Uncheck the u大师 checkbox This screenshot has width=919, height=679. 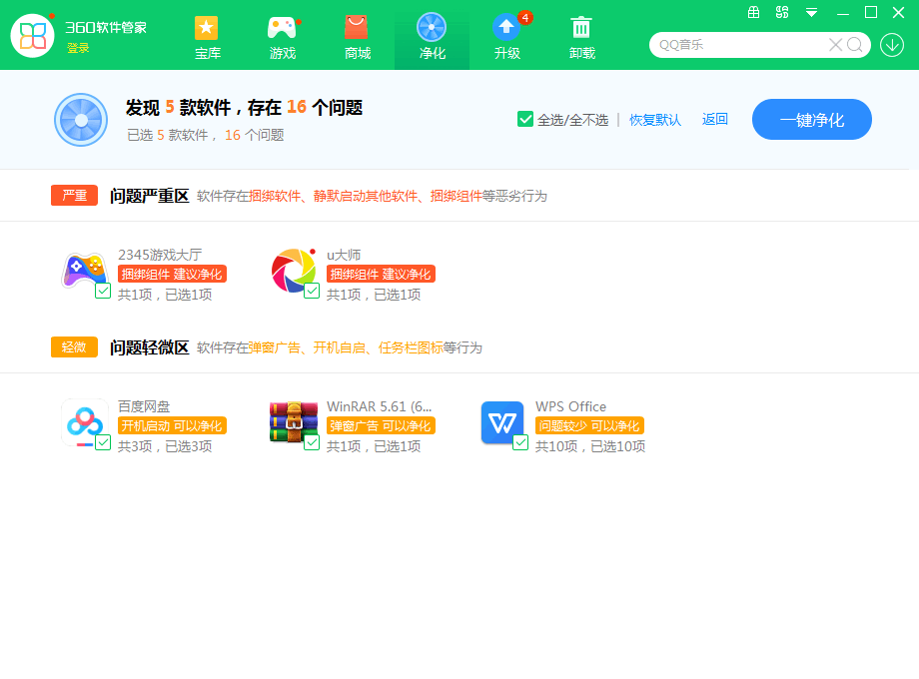[312, 291]
